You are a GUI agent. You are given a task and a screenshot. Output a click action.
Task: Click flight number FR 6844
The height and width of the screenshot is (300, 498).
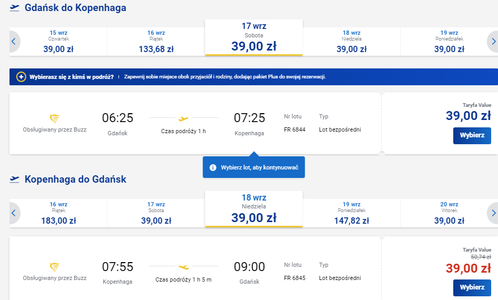coord(294,129)
